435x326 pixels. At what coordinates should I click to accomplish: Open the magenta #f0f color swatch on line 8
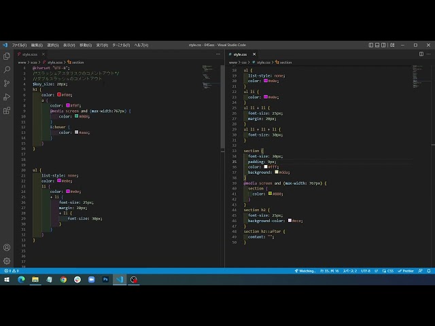[x=68, y=105]
